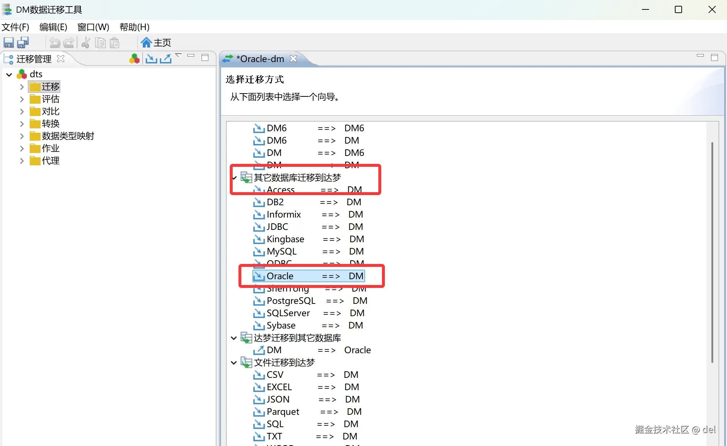Expand the 转换 folder arrow
This screenshot has height=446, width=727.
tap(22, 124)
